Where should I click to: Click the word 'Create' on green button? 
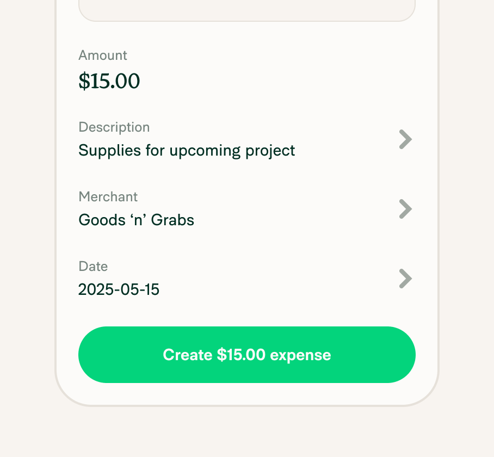[188, 355]
